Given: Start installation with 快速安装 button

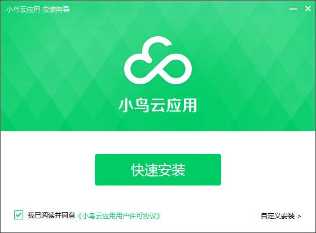Looking at the screenshot, I should point(158,170).
